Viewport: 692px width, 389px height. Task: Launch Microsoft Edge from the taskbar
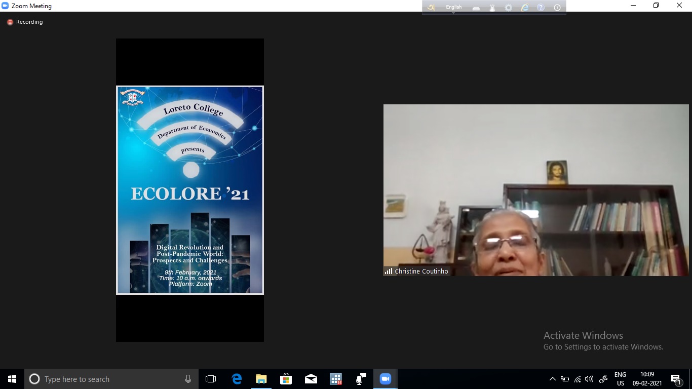236,379
